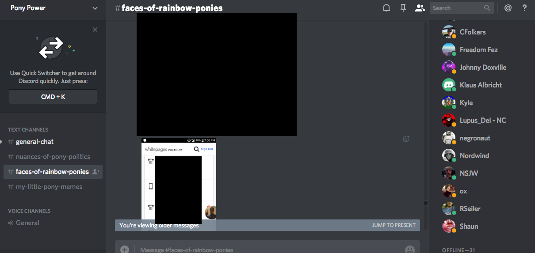
Task: Toggle the member list panel
Action: (x=420, y=8)
